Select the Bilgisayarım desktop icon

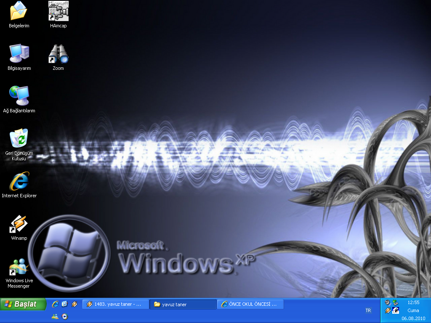(19, 54)
